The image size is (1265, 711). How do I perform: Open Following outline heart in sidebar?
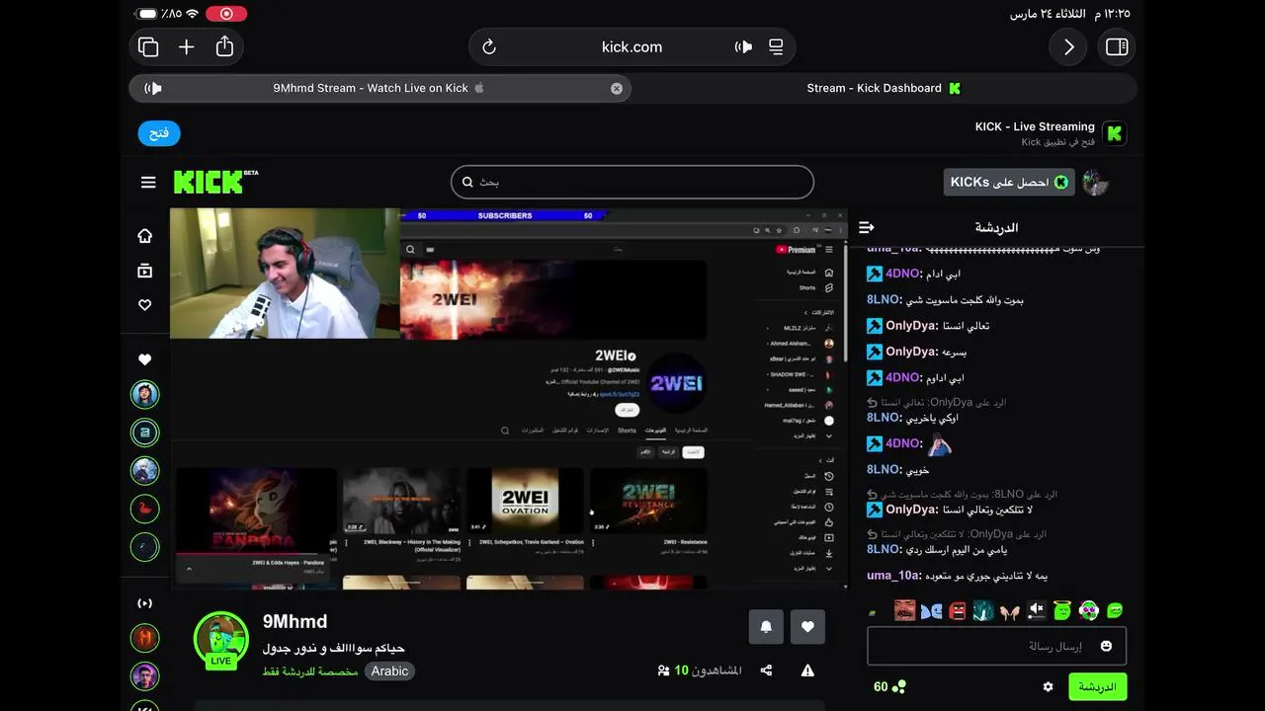click(145, 305)
